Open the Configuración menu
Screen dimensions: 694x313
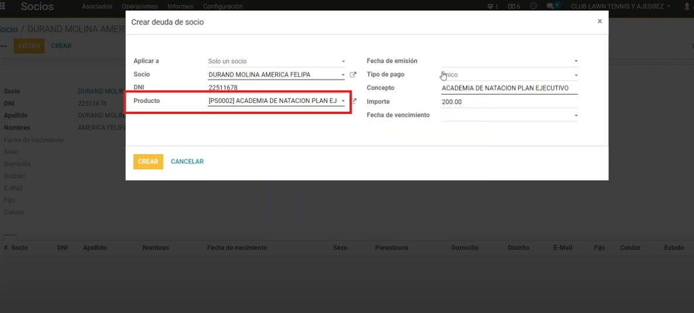point(222,6)
